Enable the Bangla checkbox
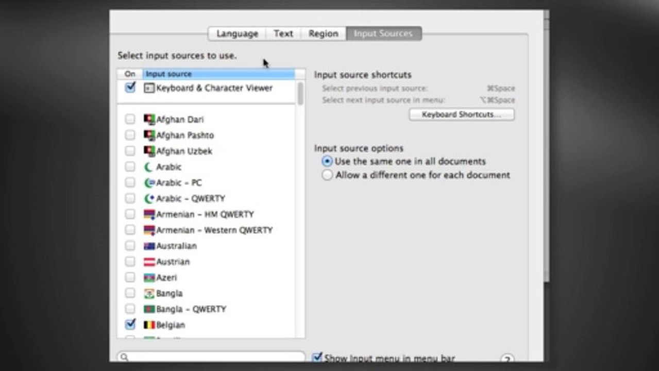 click(x=130, y=293)
